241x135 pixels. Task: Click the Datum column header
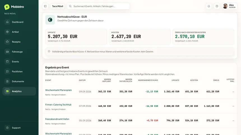[x=82, y=80]
